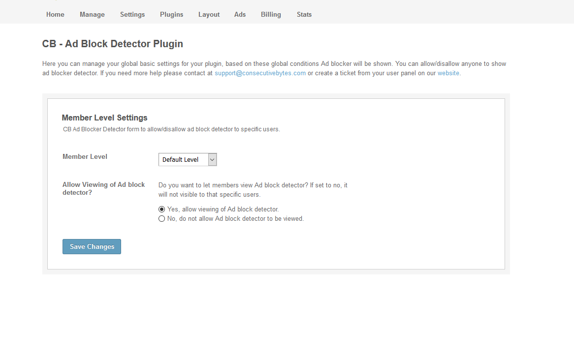574x357 pixels.
Task: Click the 'Member Level Settings' form heading
Action: pyautogui.click(x=104, y=118)
